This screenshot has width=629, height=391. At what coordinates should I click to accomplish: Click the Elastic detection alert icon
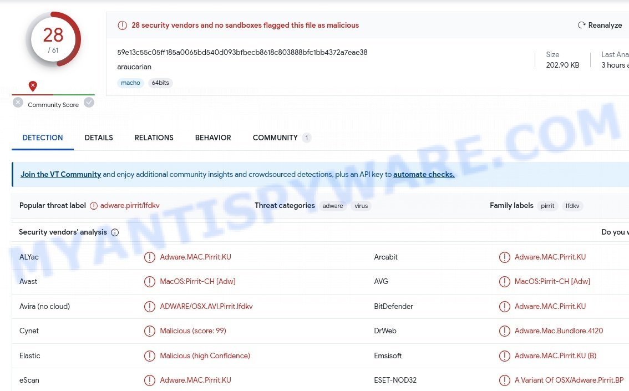(x=150, y=356)
